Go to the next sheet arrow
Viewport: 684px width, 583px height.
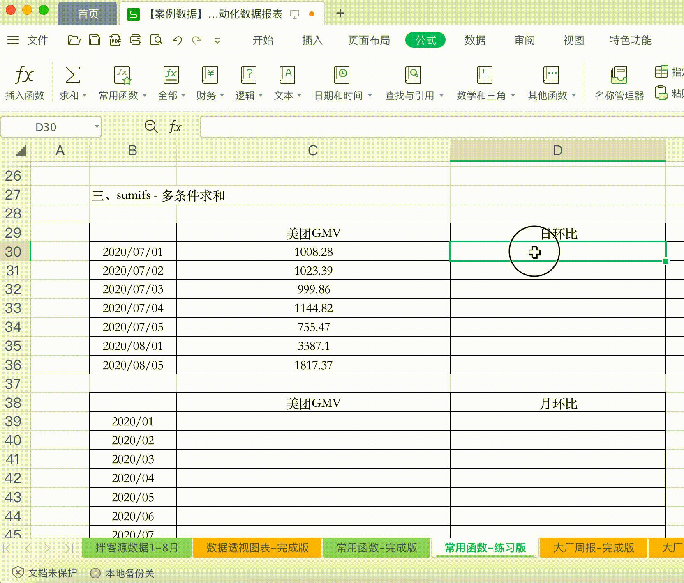coord(47,548)
